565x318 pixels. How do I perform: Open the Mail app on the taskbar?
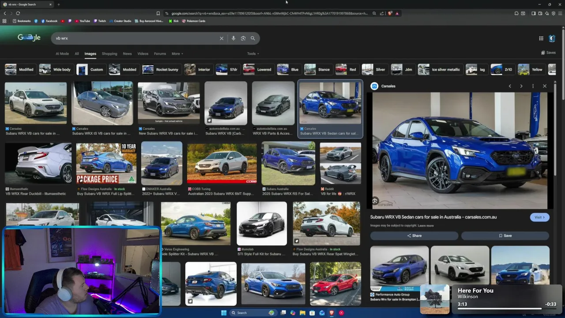click(x=322, y=313)
